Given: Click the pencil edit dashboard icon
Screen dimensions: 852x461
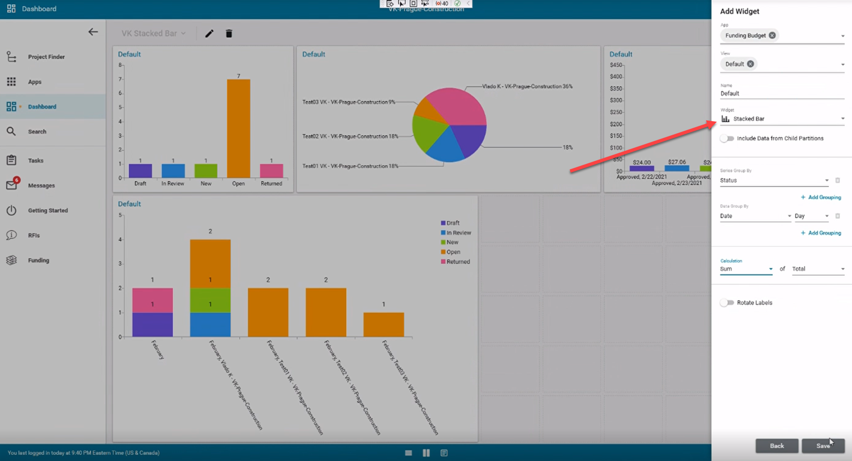Looking at the screenshot, I should click(209, 34).
